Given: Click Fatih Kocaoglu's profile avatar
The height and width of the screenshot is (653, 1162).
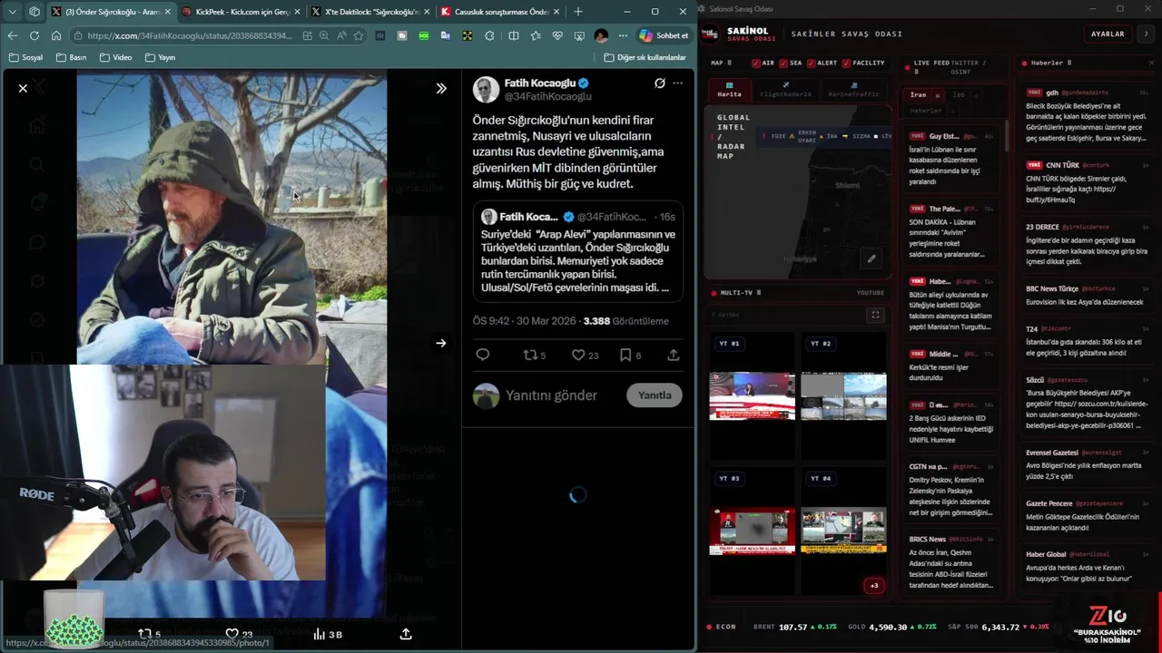Looking at the screenshot, I should tap(487, 90).
